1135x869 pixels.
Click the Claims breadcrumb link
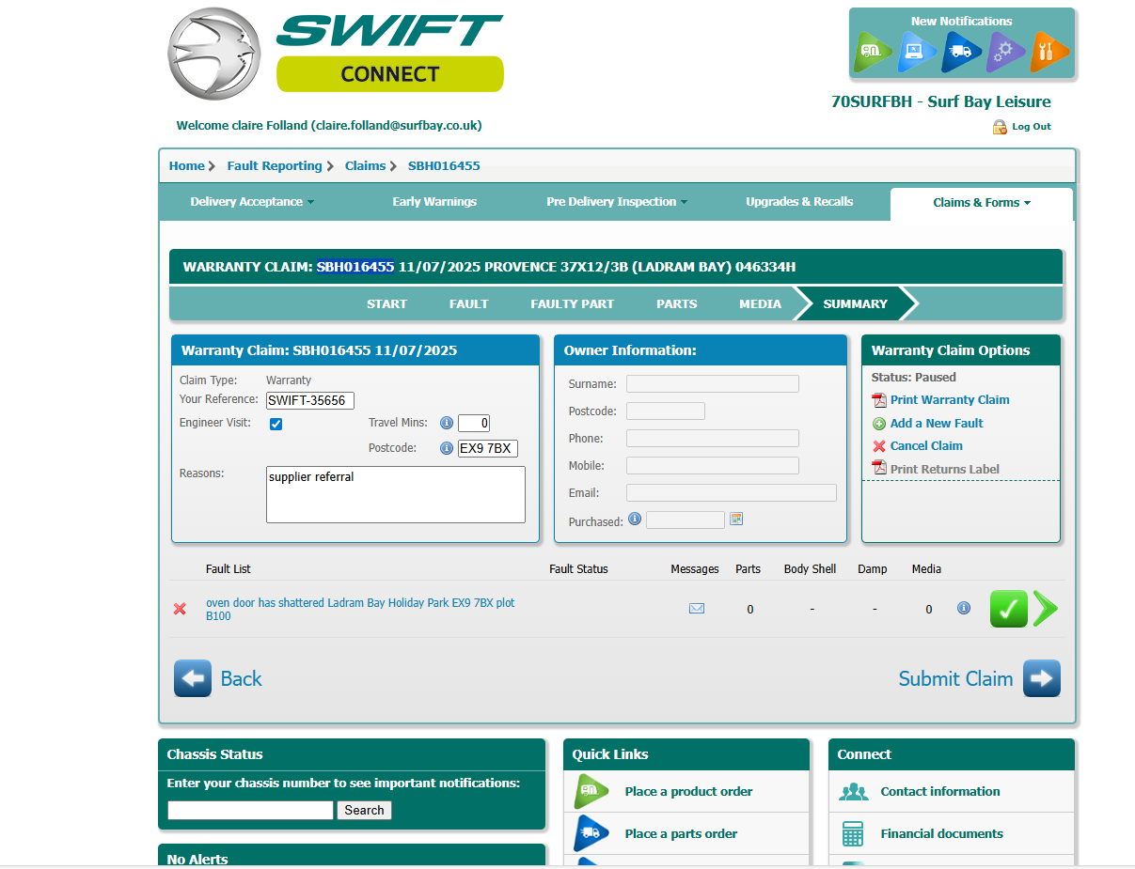[x=365, y=166]
